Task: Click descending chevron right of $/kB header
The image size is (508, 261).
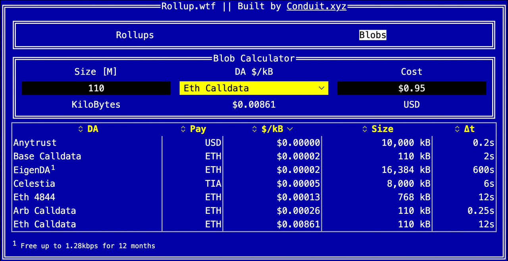Action: click(290, 129)
